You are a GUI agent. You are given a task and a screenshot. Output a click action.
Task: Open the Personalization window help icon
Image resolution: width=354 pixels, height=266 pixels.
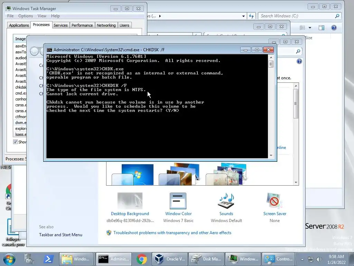[299, 61]
